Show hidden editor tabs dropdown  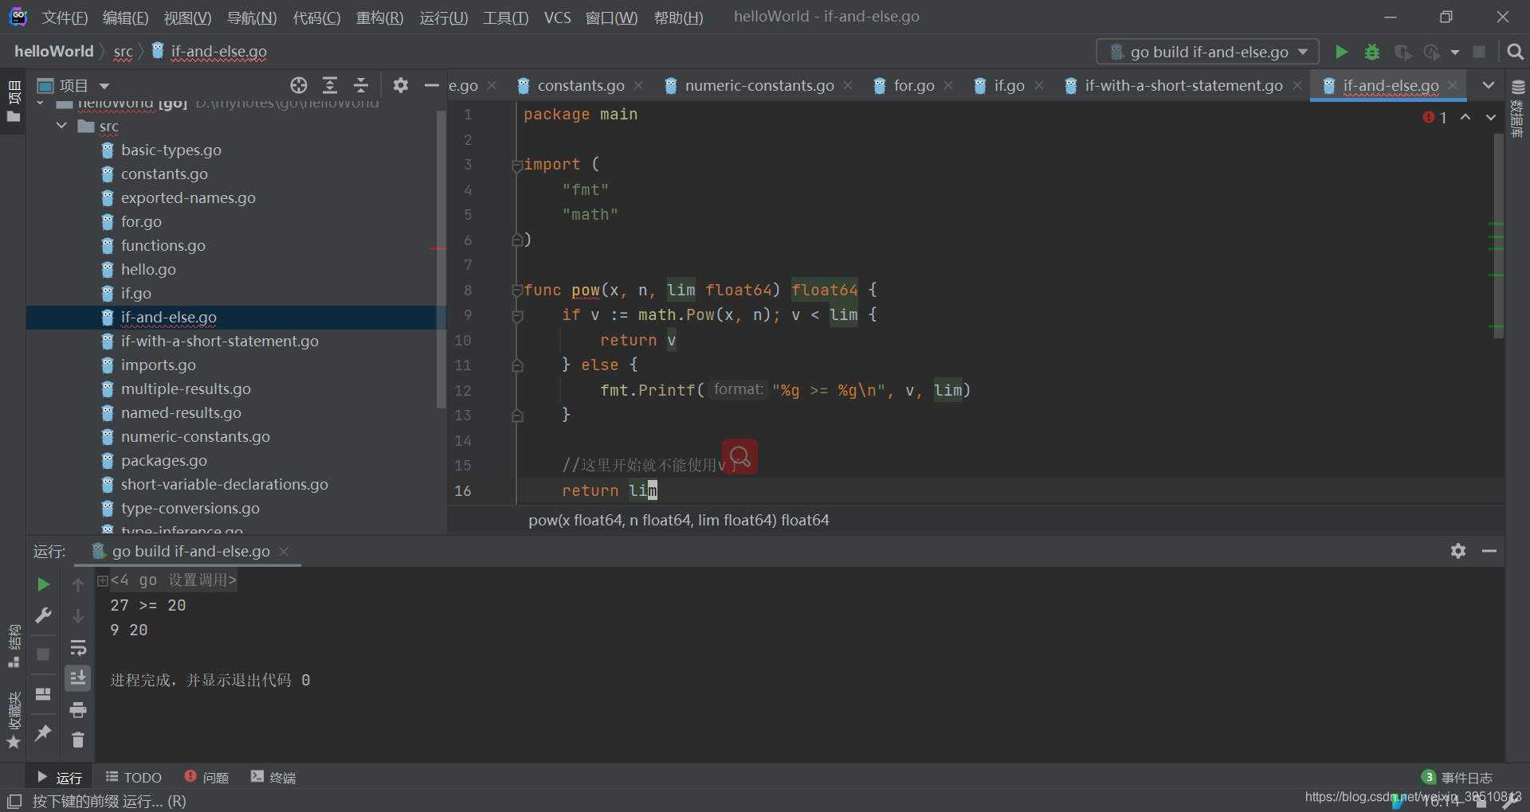(x=1488, y=85)
